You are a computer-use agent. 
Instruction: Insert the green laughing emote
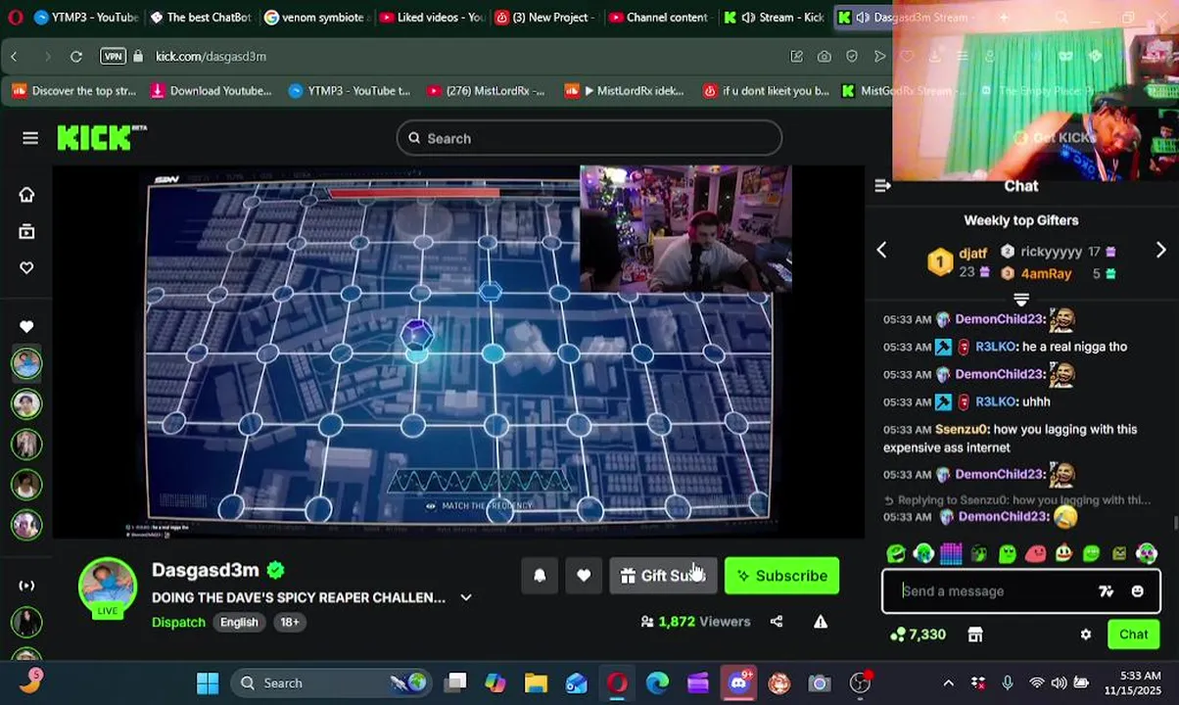[x=896, y=554]
